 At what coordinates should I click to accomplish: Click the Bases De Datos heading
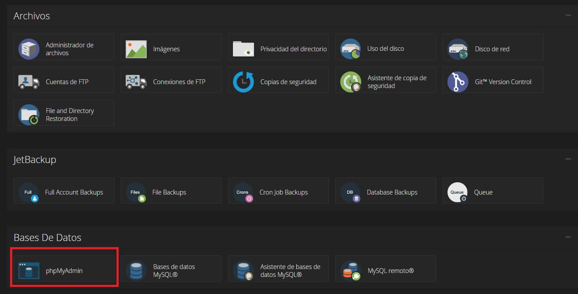(x=47, y=237)
